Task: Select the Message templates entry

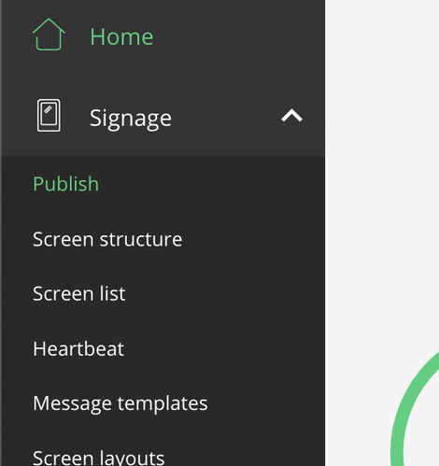Action: tap(120, 403)
